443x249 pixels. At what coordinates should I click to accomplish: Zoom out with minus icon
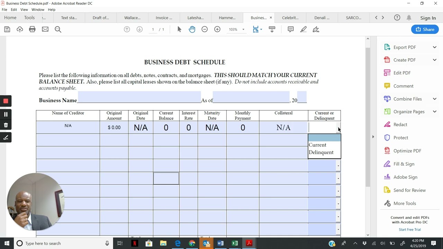click(x=205, y=29)
